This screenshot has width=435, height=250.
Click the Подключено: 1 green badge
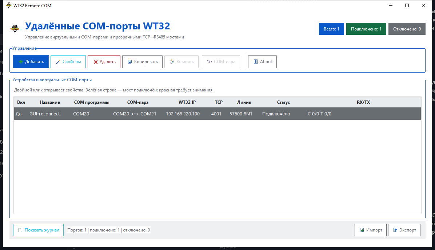point(366,29)
